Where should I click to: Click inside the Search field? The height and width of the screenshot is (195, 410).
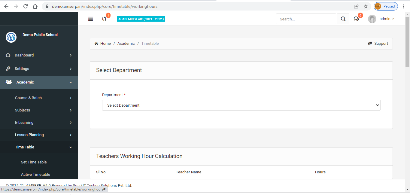pyautogui.click(x=306, y=19)
